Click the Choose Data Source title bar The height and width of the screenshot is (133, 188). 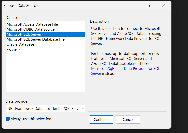(75, 5)
